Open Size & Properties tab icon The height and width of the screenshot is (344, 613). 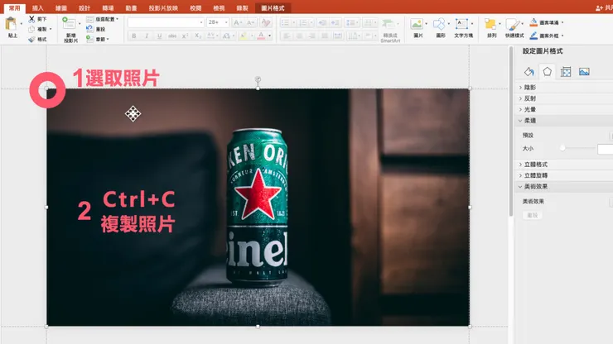coord(566,71)
